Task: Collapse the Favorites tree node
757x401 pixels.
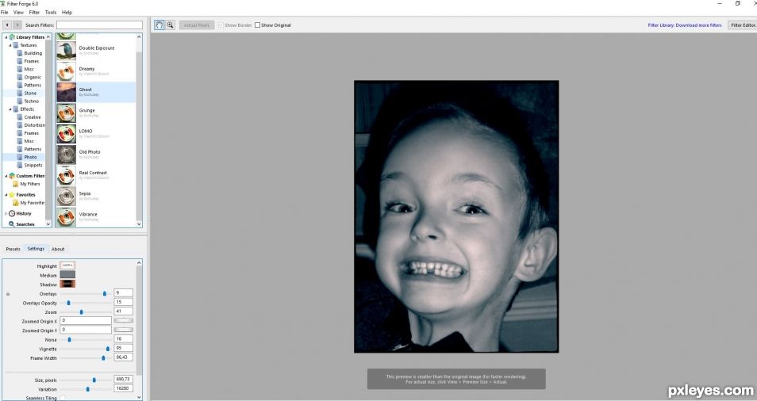Action: click(6, 195)
